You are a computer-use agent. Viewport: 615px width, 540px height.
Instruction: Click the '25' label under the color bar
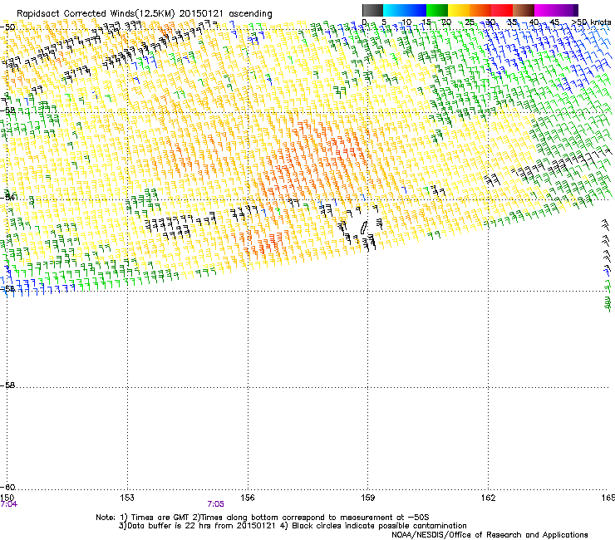tap(470, 22)
